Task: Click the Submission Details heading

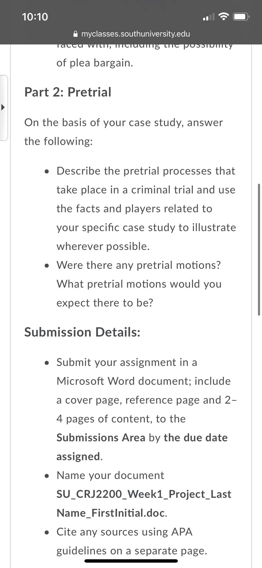Action: [82, 332]
